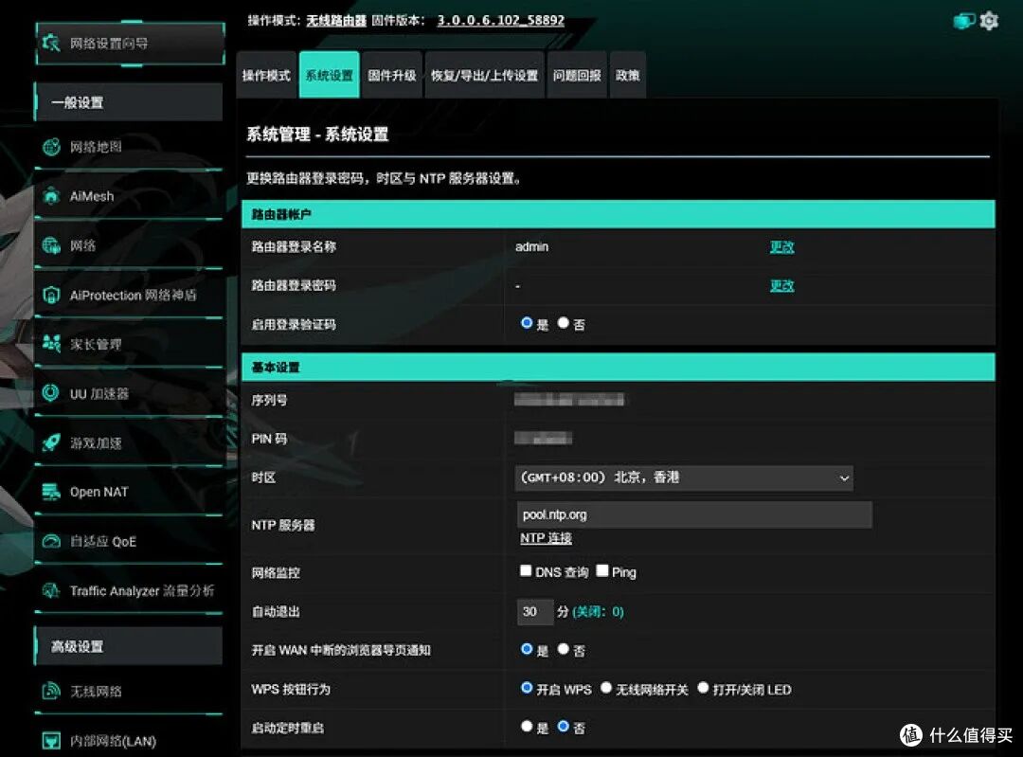This screenshot has height=757, width=1023.
Task: Click the UU accelerator icon
Action: tap(51, 393)
